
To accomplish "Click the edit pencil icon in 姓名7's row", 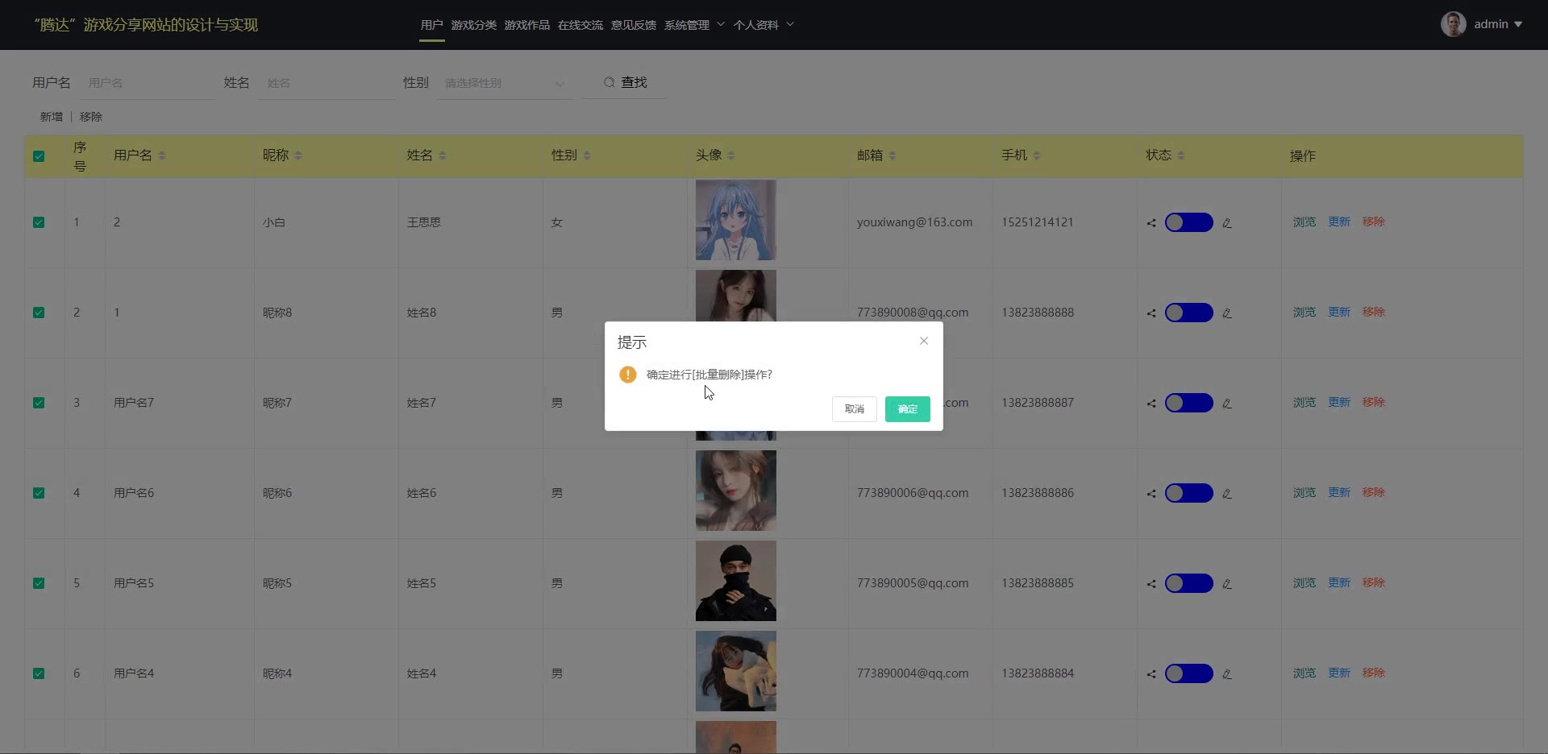I will click(x=1226, y=404).
